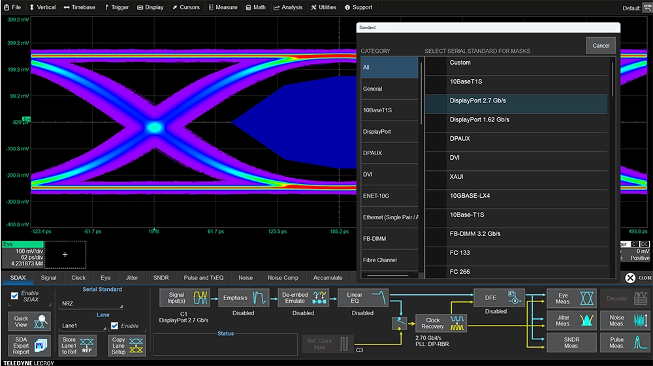Open the File menu
This screenshot has height=366, width=653.
(x=12, y=7)
